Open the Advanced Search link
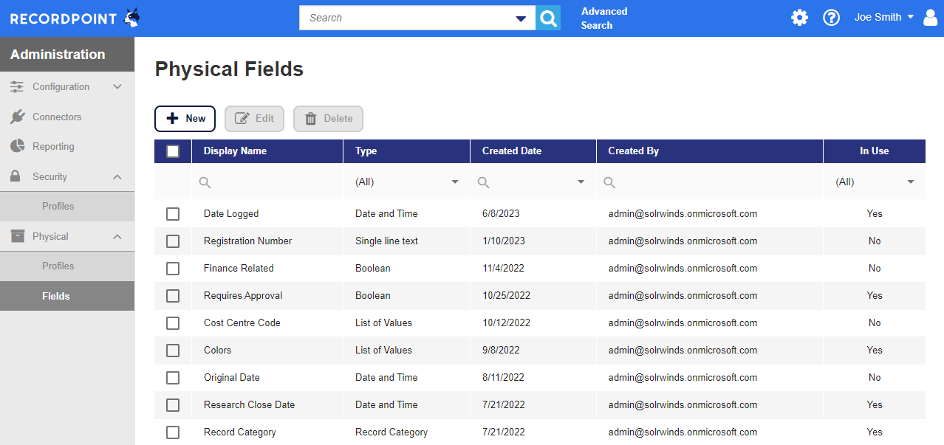 coord(603,18)
